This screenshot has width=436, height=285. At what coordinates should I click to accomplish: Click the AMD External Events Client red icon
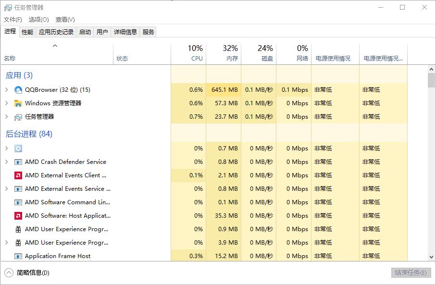18,175
